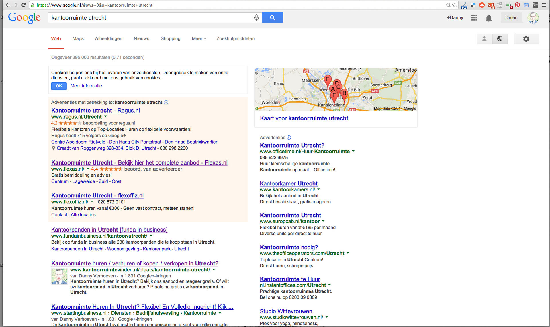Expand the Meer search menu
Viewport: 550px width, 327px height.
pos(199,39)
